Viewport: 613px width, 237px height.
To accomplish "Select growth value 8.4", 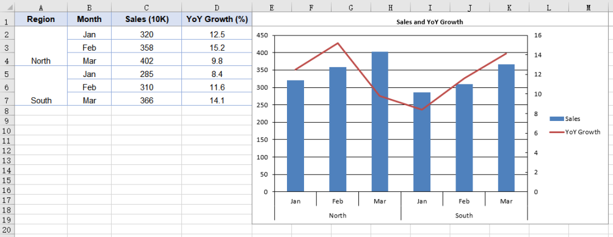I will click(x=217, y=75).
